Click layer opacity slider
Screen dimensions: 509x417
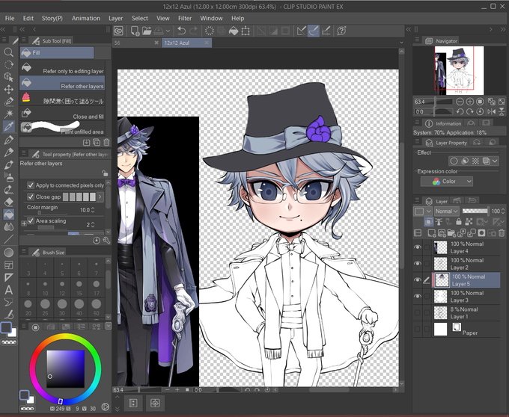click(x=475, y=211)
